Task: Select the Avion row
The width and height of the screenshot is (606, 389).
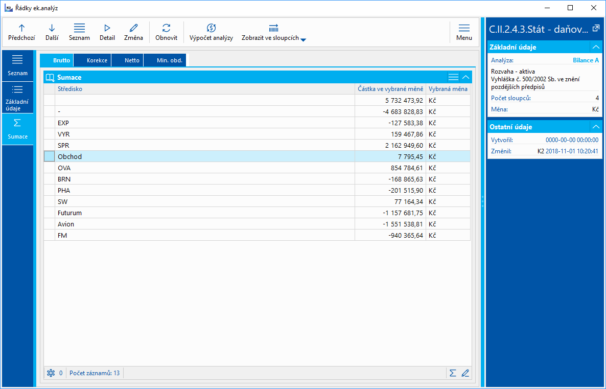Action: point(257,224)
